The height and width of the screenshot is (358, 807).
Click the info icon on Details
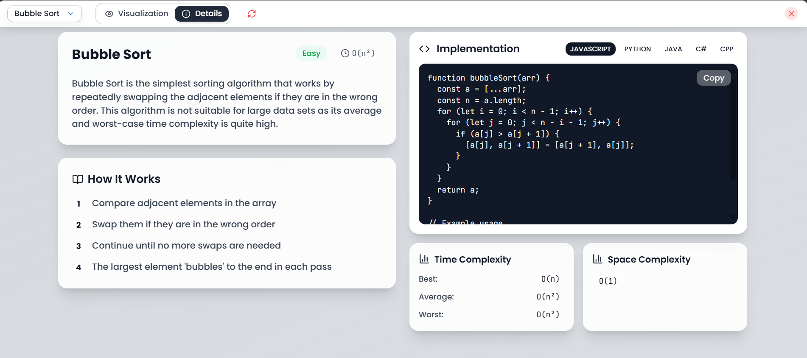pos(186,14)
